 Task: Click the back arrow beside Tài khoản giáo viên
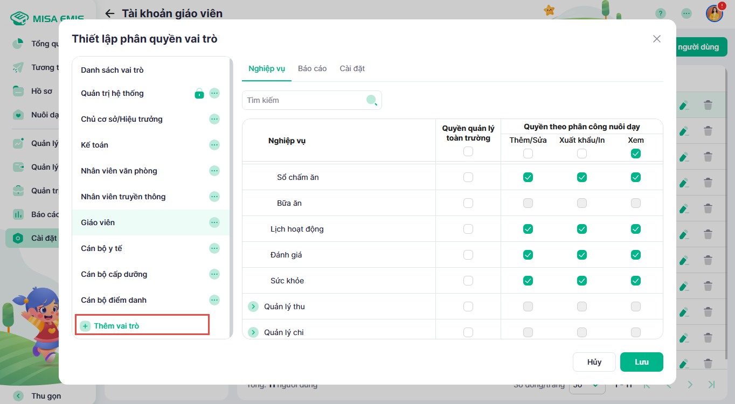(x=110, y=13)
